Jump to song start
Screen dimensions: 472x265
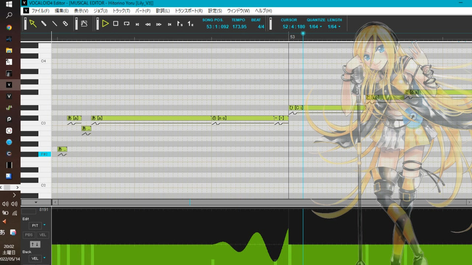(x=137, y=25)
